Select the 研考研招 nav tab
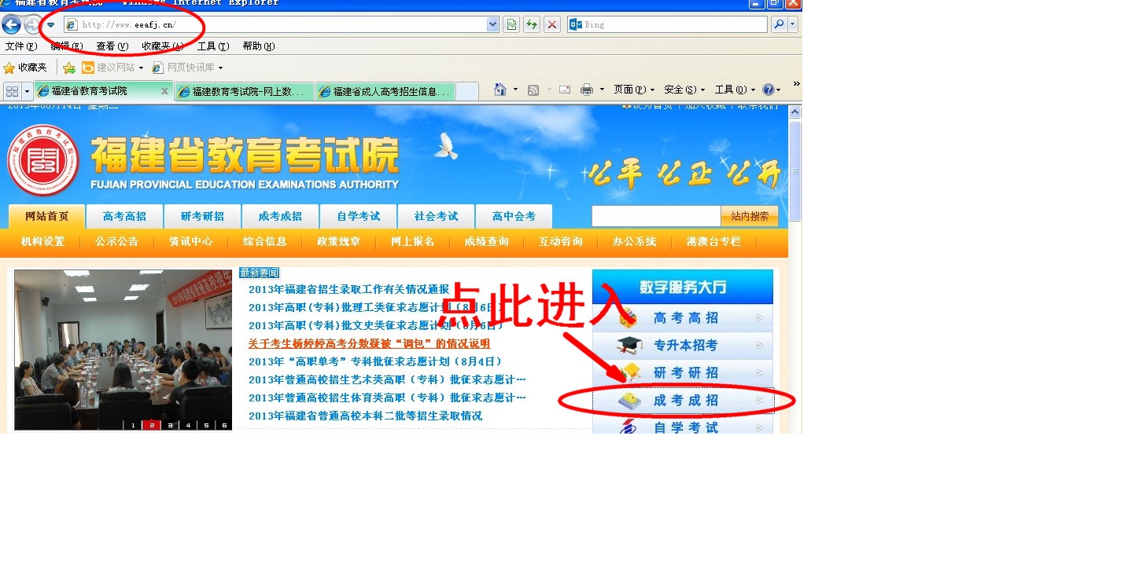Screen dimensions: 1128x579 (x=202, y=216)
